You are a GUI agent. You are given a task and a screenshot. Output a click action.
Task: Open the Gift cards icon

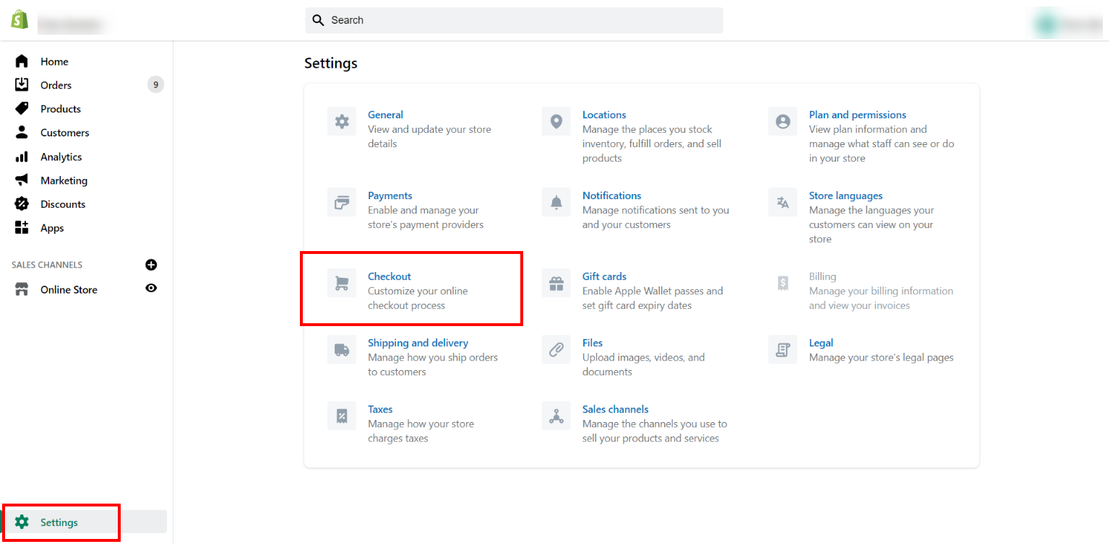[556, 283]
